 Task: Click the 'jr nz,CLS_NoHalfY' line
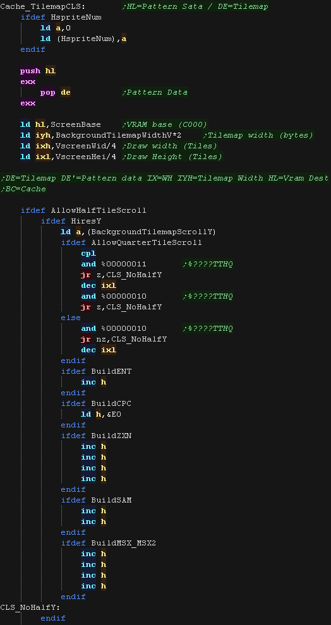pos(124,339)
